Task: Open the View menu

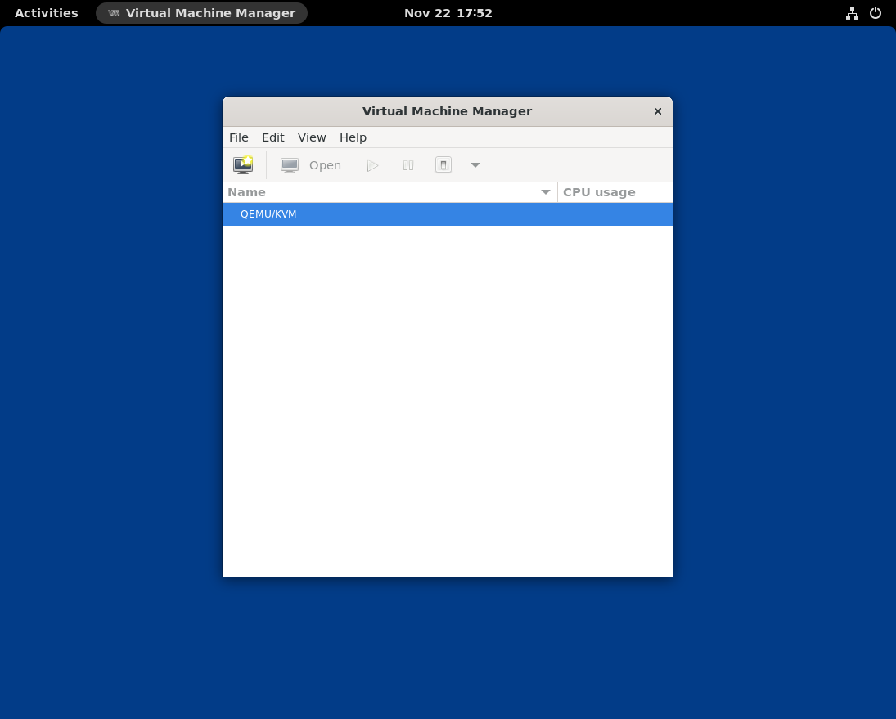Action: tap(312, 137)
